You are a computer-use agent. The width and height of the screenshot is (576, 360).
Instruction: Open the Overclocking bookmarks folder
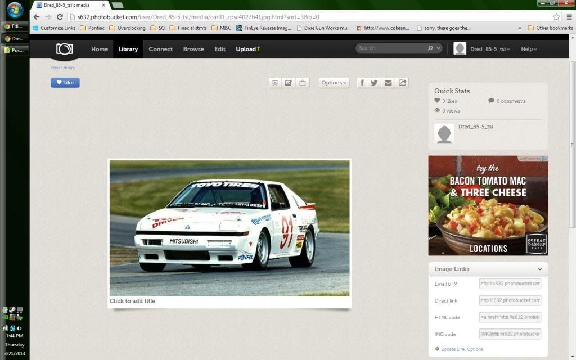click(128, 28)
